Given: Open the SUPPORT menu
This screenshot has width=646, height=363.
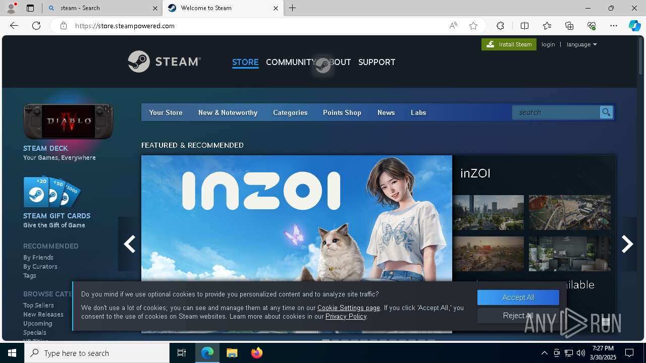Looking at the screenshot, I should tap(376, 62).
